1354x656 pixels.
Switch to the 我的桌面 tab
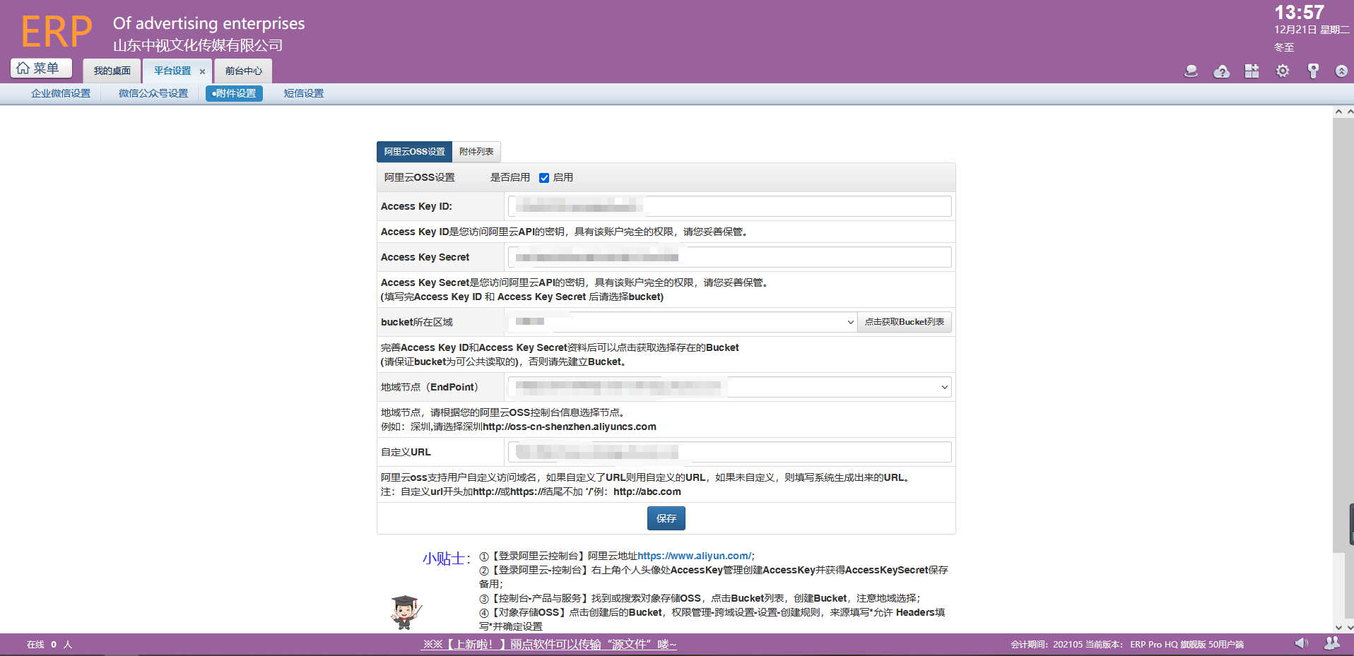(112, 71)
